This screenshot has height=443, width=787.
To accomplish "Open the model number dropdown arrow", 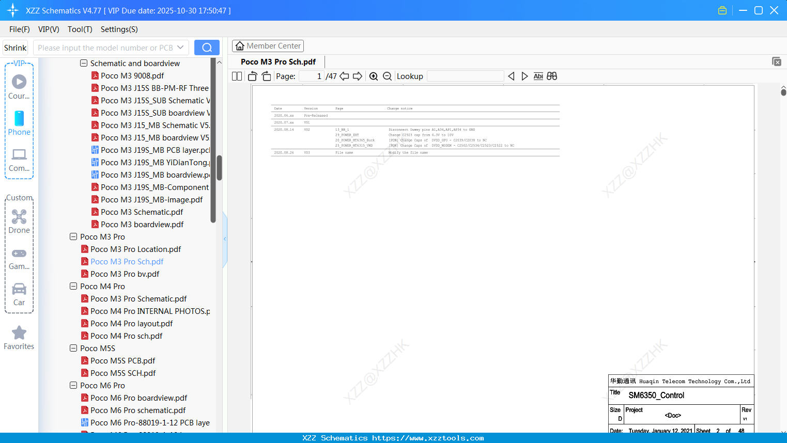I will pos(180,48).
